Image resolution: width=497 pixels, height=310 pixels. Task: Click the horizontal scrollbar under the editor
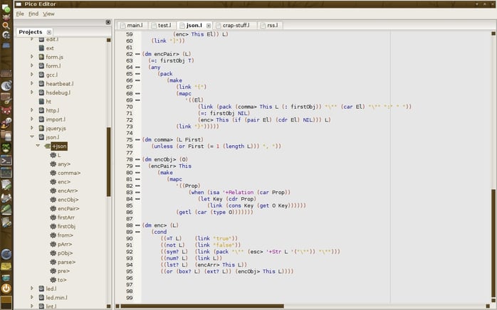click(202, 306)
